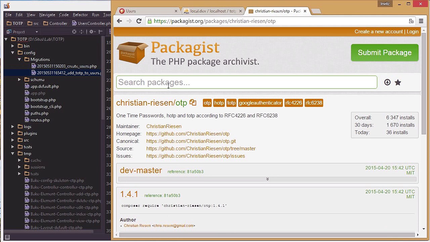Open the Code menu
Viewport: 430px width, 242px height.
pyautogui.click(x=64, y=15)
